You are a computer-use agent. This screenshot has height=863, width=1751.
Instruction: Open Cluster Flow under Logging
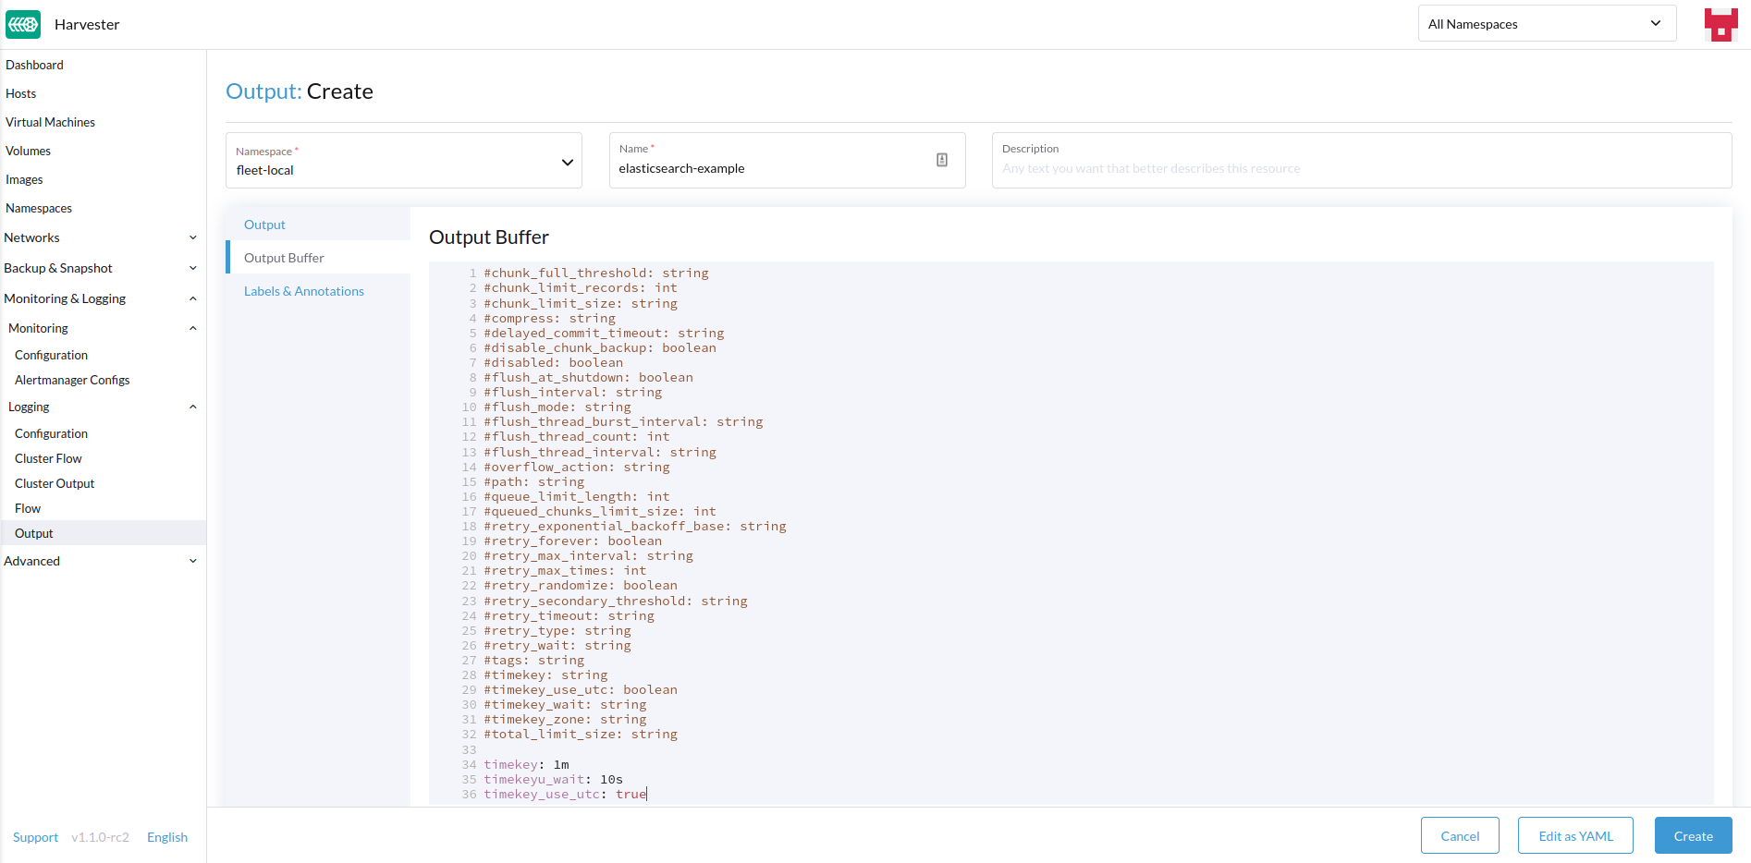click(48, 457)
